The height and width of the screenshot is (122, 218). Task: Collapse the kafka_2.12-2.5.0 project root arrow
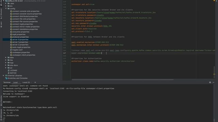pos(3,1)
